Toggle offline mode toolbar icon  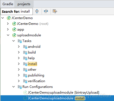tap(46, 11)
